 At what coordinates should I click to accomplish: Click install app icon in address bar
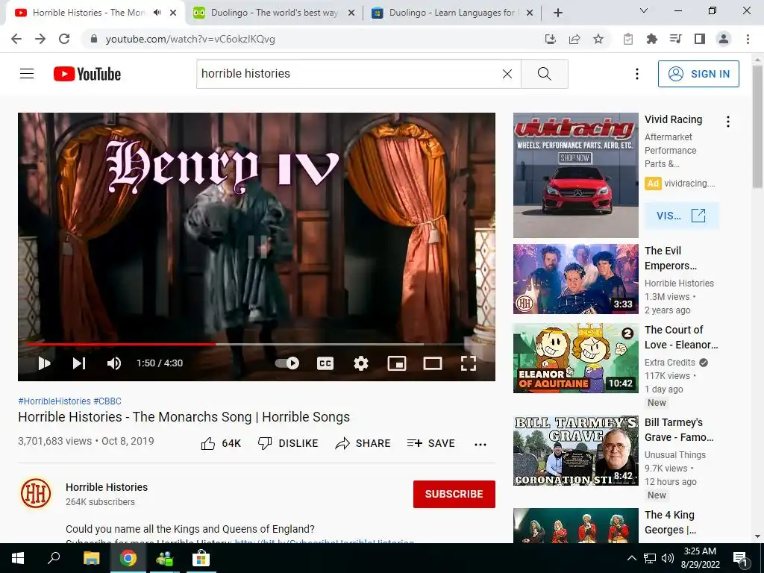550,39
